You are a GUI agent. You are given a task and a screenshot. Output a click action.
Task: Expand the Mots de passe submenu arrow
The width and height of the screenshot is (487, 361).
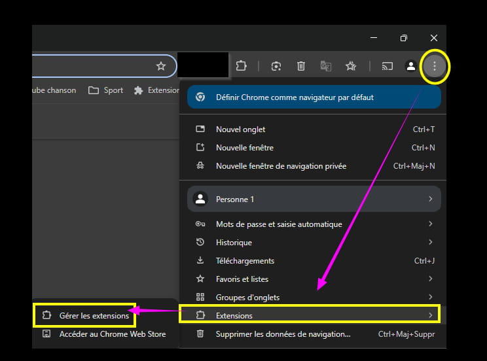point(431,224)
